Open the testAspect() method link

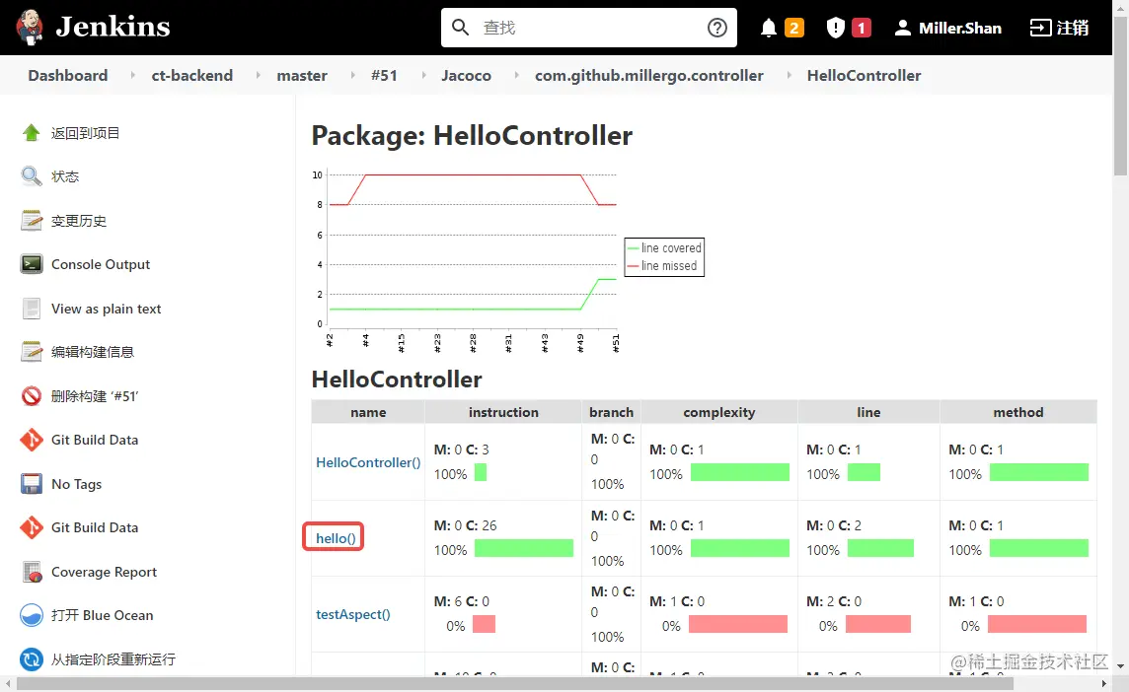(353, 614)
